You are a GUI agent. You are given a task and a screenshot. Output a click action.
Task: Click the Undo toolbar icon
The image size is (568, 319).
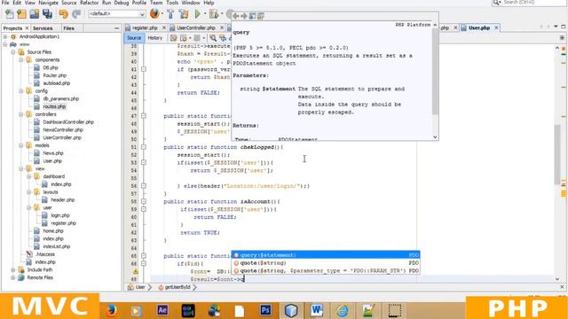(x=64, y=14)
